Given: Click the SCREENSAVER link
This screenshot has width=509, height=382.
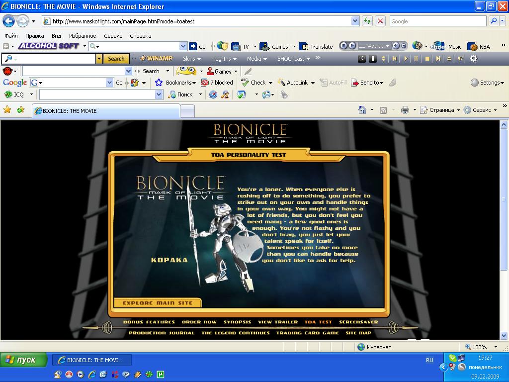Looking at the screenshot, I should point(358,322).
